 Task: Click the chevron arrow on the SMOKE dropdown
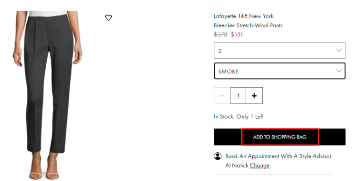tap(339, 71)
